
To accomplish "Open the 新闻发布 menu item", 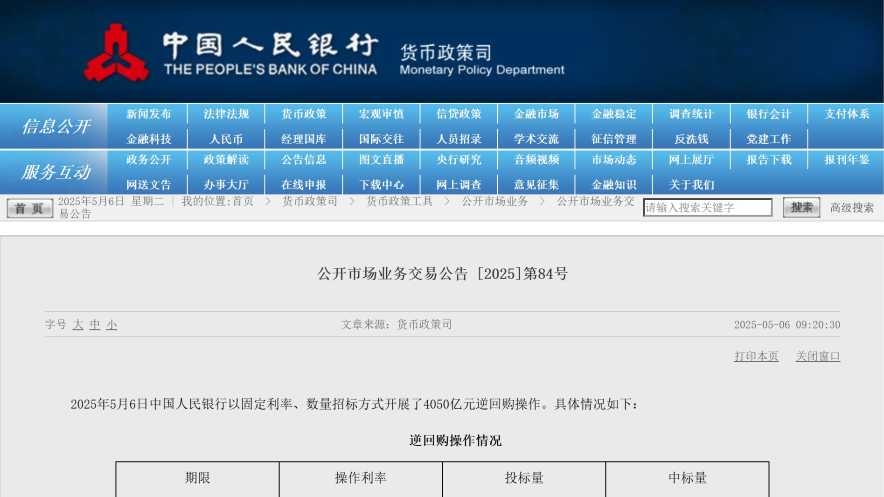I will pos(148,114).
